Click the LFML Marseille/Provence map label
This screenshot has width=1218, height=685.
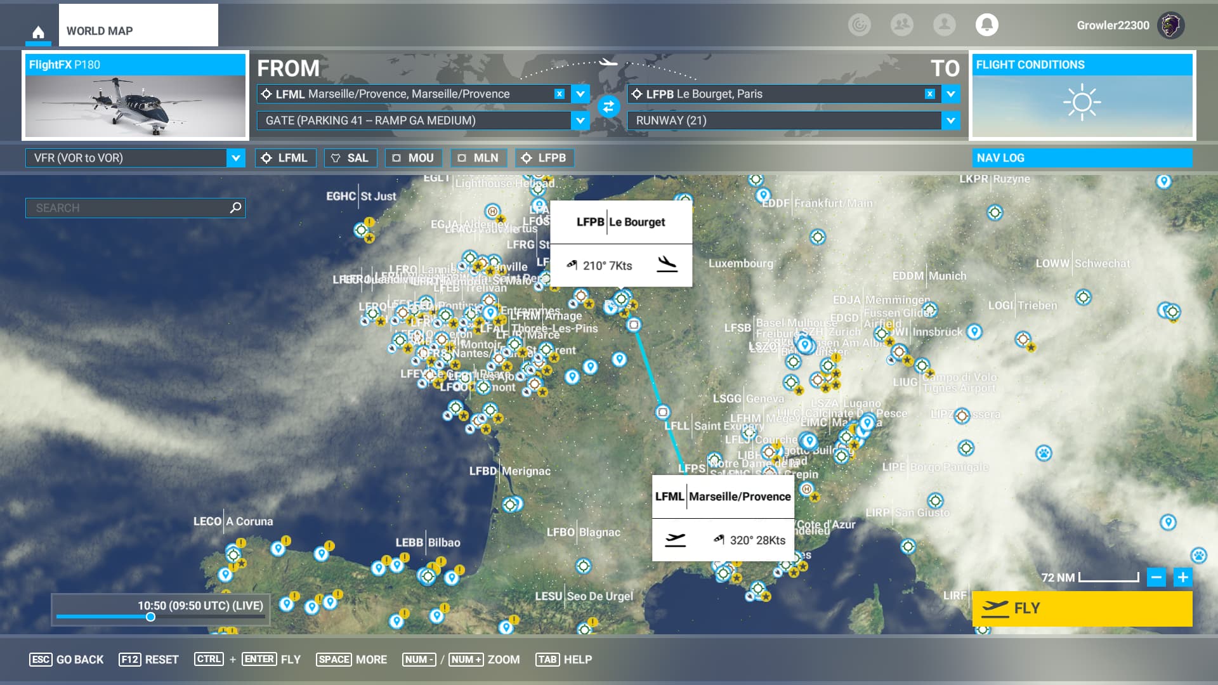[x=723, y=497]
